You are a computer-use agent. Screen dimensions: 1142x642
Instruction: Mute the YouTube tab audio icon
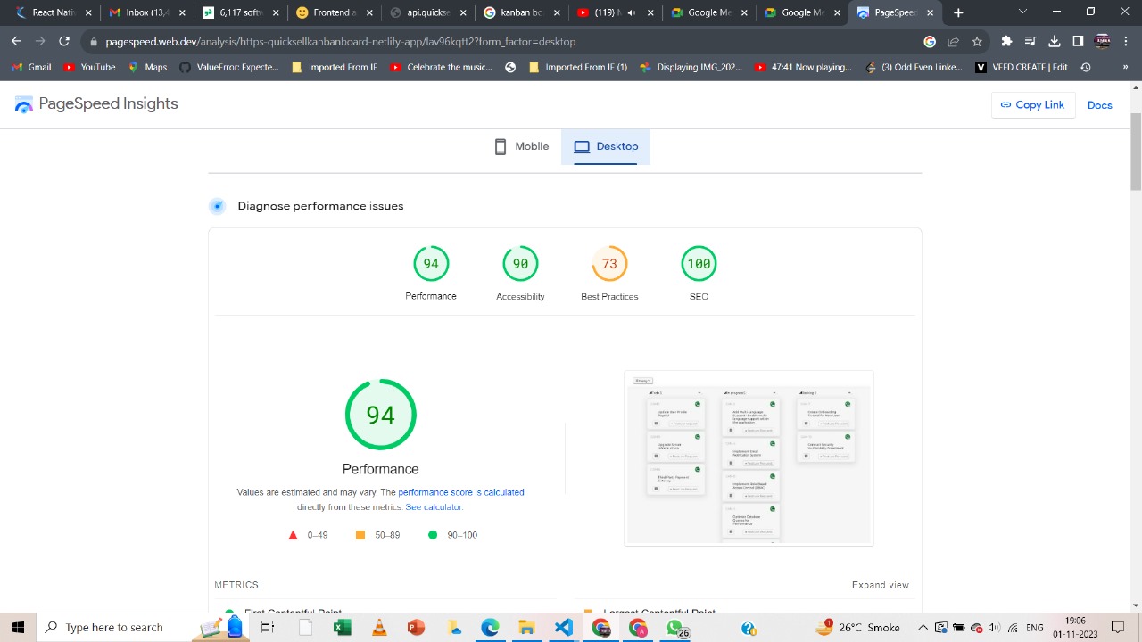tap(633, 12)
